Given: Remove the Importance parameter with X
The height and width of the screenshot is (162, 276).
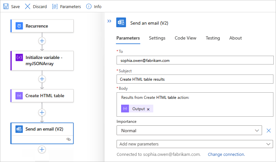Looking at the screenshot, I should click(269, 131).
